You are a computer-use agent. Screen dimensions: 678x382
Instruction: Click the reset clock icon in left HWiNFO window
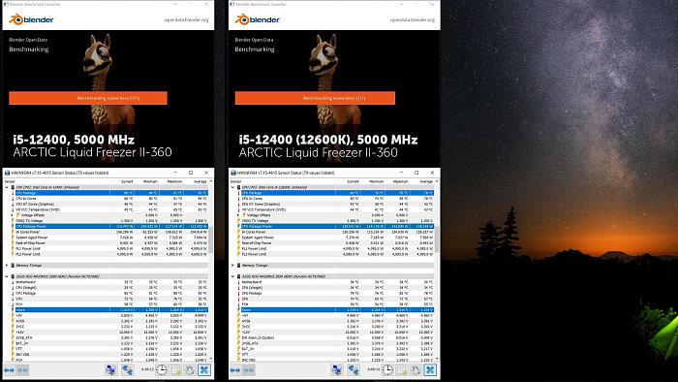(162, 370)
